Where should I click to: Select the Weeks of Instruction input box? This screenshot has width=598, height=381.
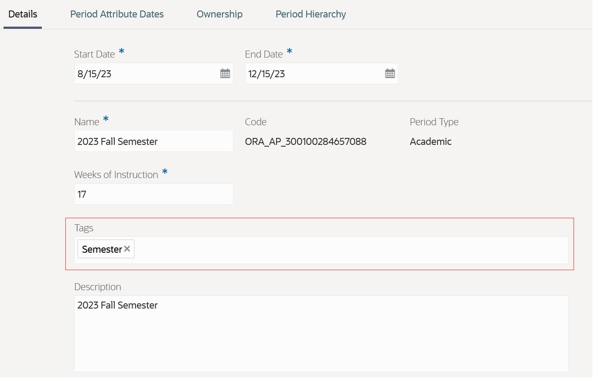coord(153,194)
